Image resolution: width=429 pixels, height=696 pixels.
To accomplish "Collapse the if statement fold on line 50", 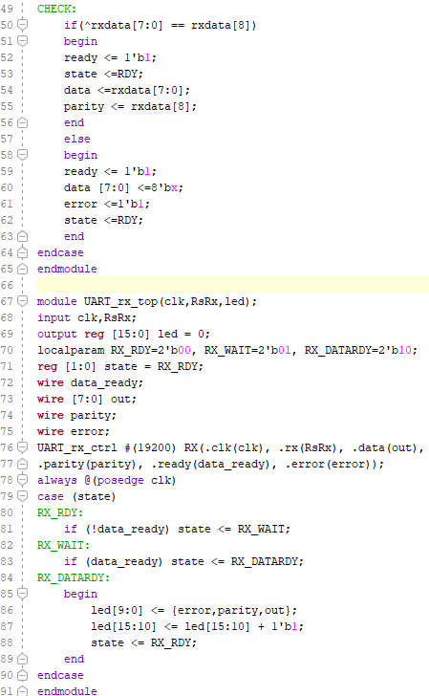I will (x=22, y=25).
